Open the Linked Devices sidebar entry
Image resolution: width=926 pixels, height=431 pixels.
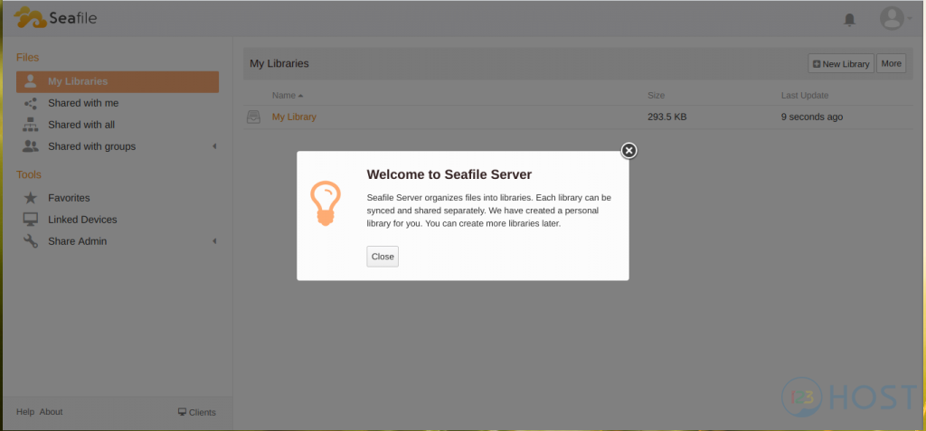(x=82, y=220)
